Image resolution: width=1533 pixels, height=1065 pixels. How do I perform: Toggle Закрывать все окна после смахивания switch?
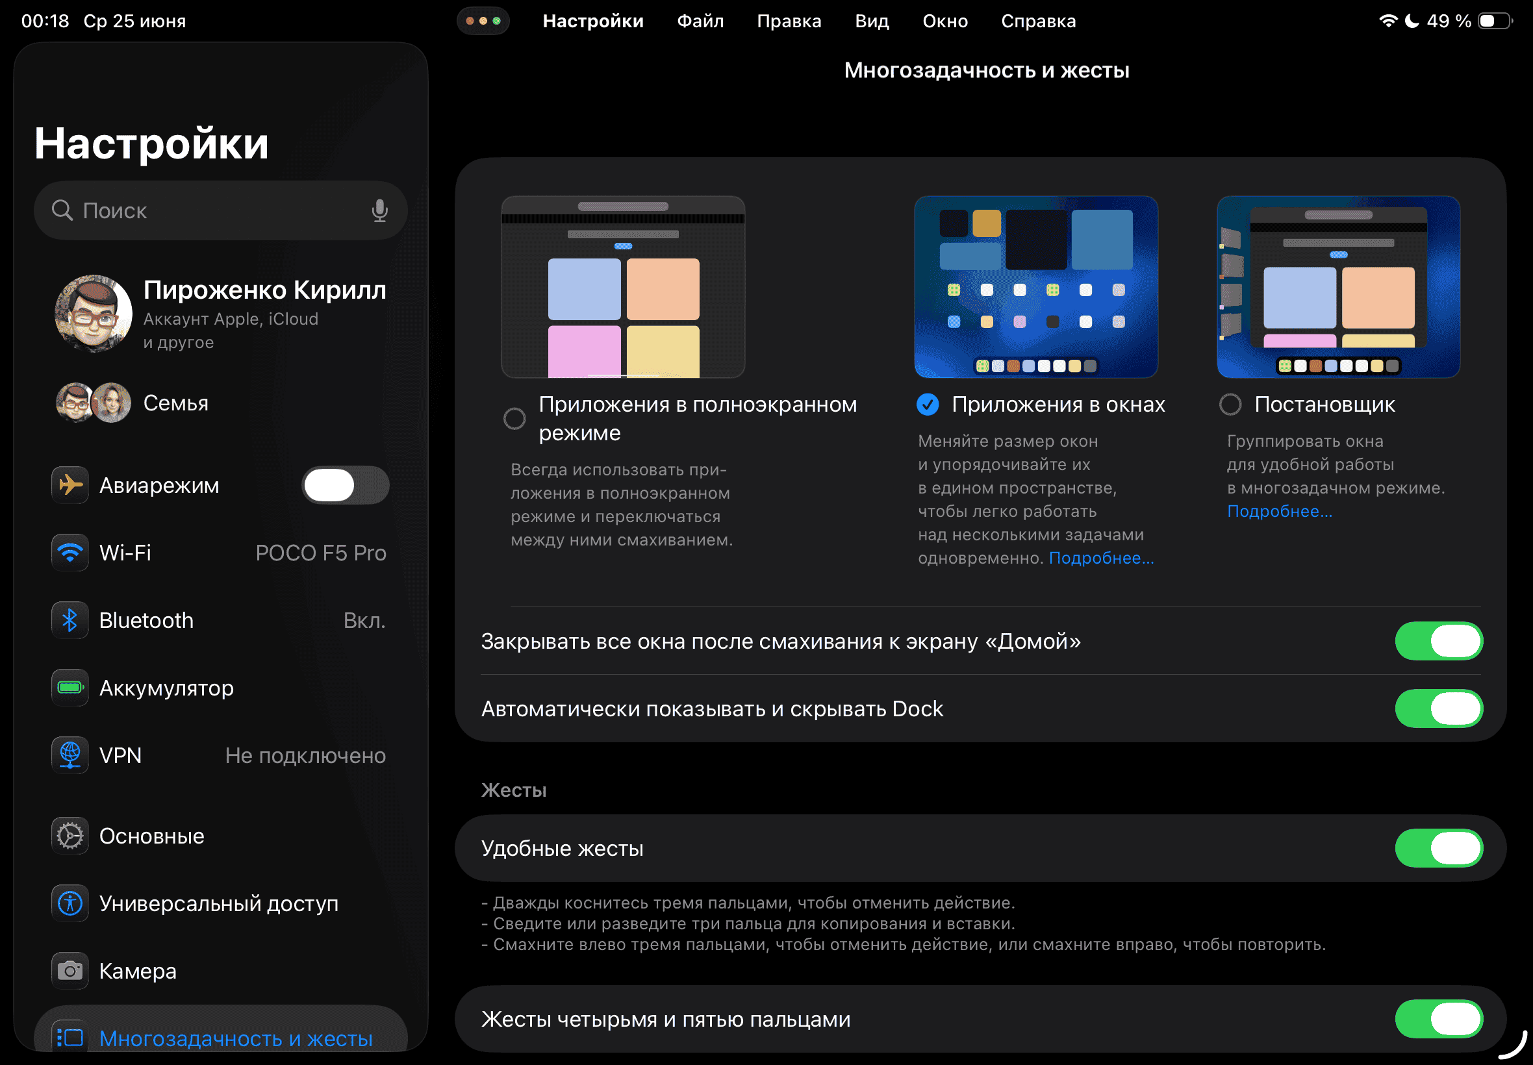1439,641
